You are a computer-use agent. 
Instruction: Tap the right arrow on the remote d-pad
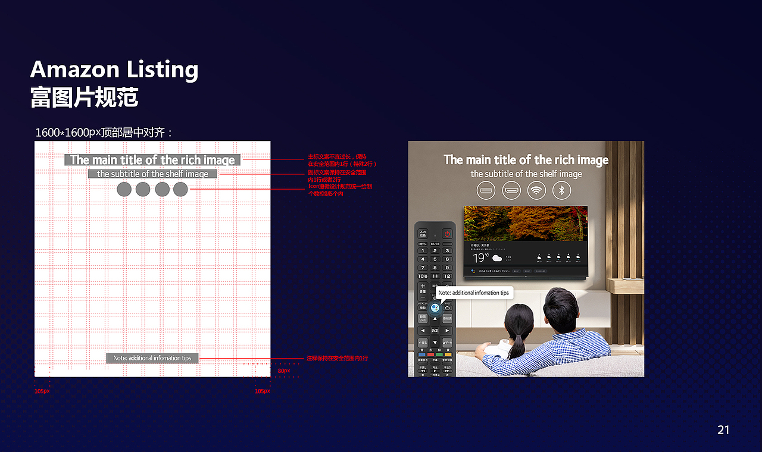click(447, 331)
